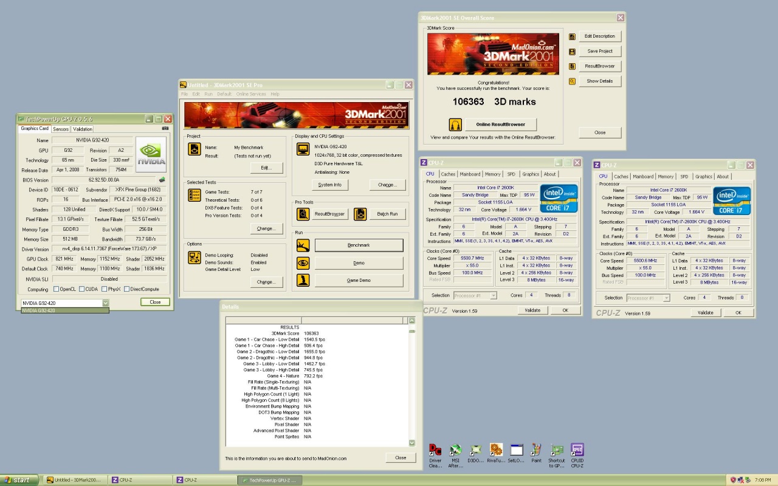Open the RivaTuner desktop icon
This screenshot has width=778, height=486.
point(496,450)
